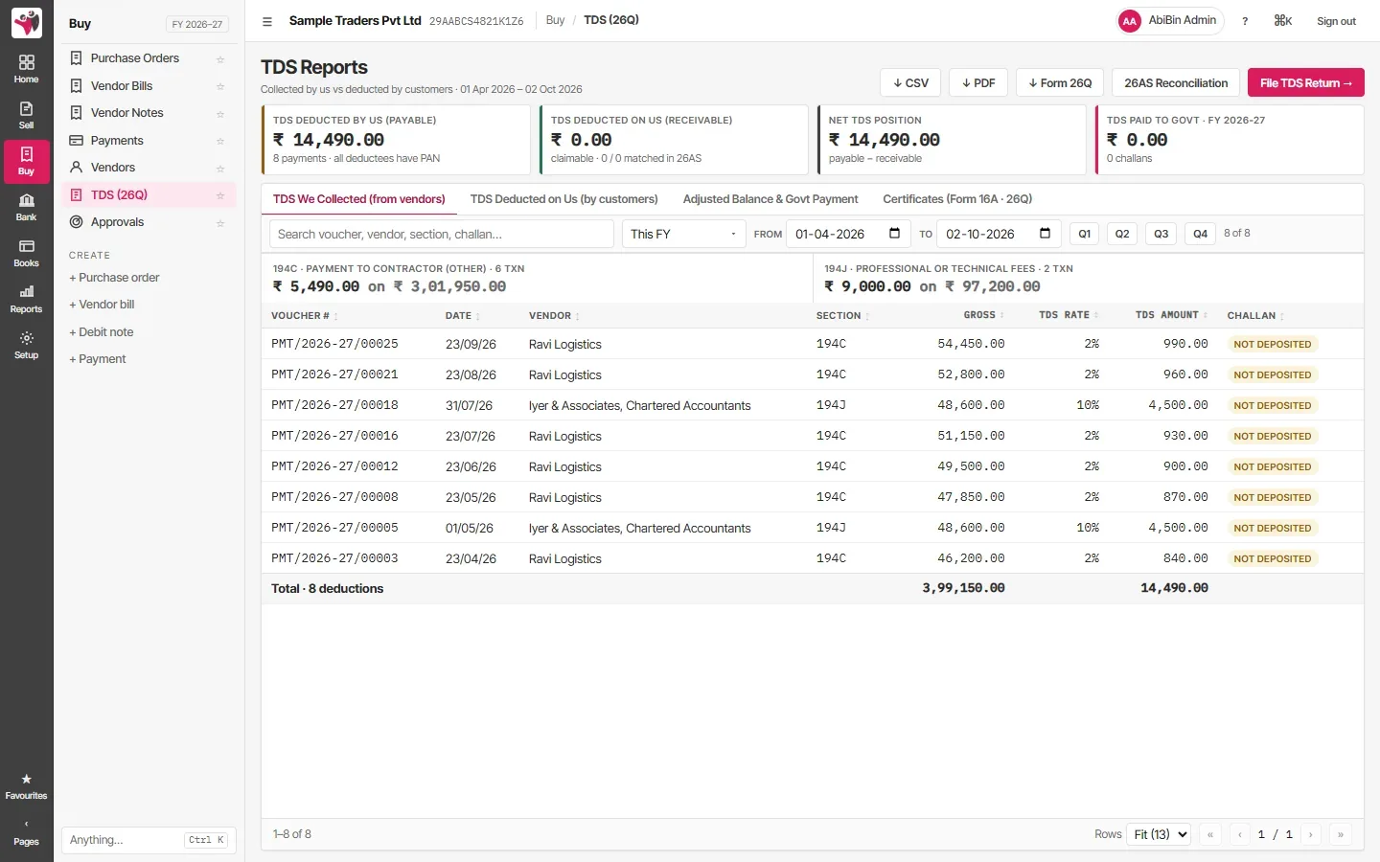Viewport: 1380px width, 862px height.
Task: Star the Payments menu entry
Action: pos(220,141)
